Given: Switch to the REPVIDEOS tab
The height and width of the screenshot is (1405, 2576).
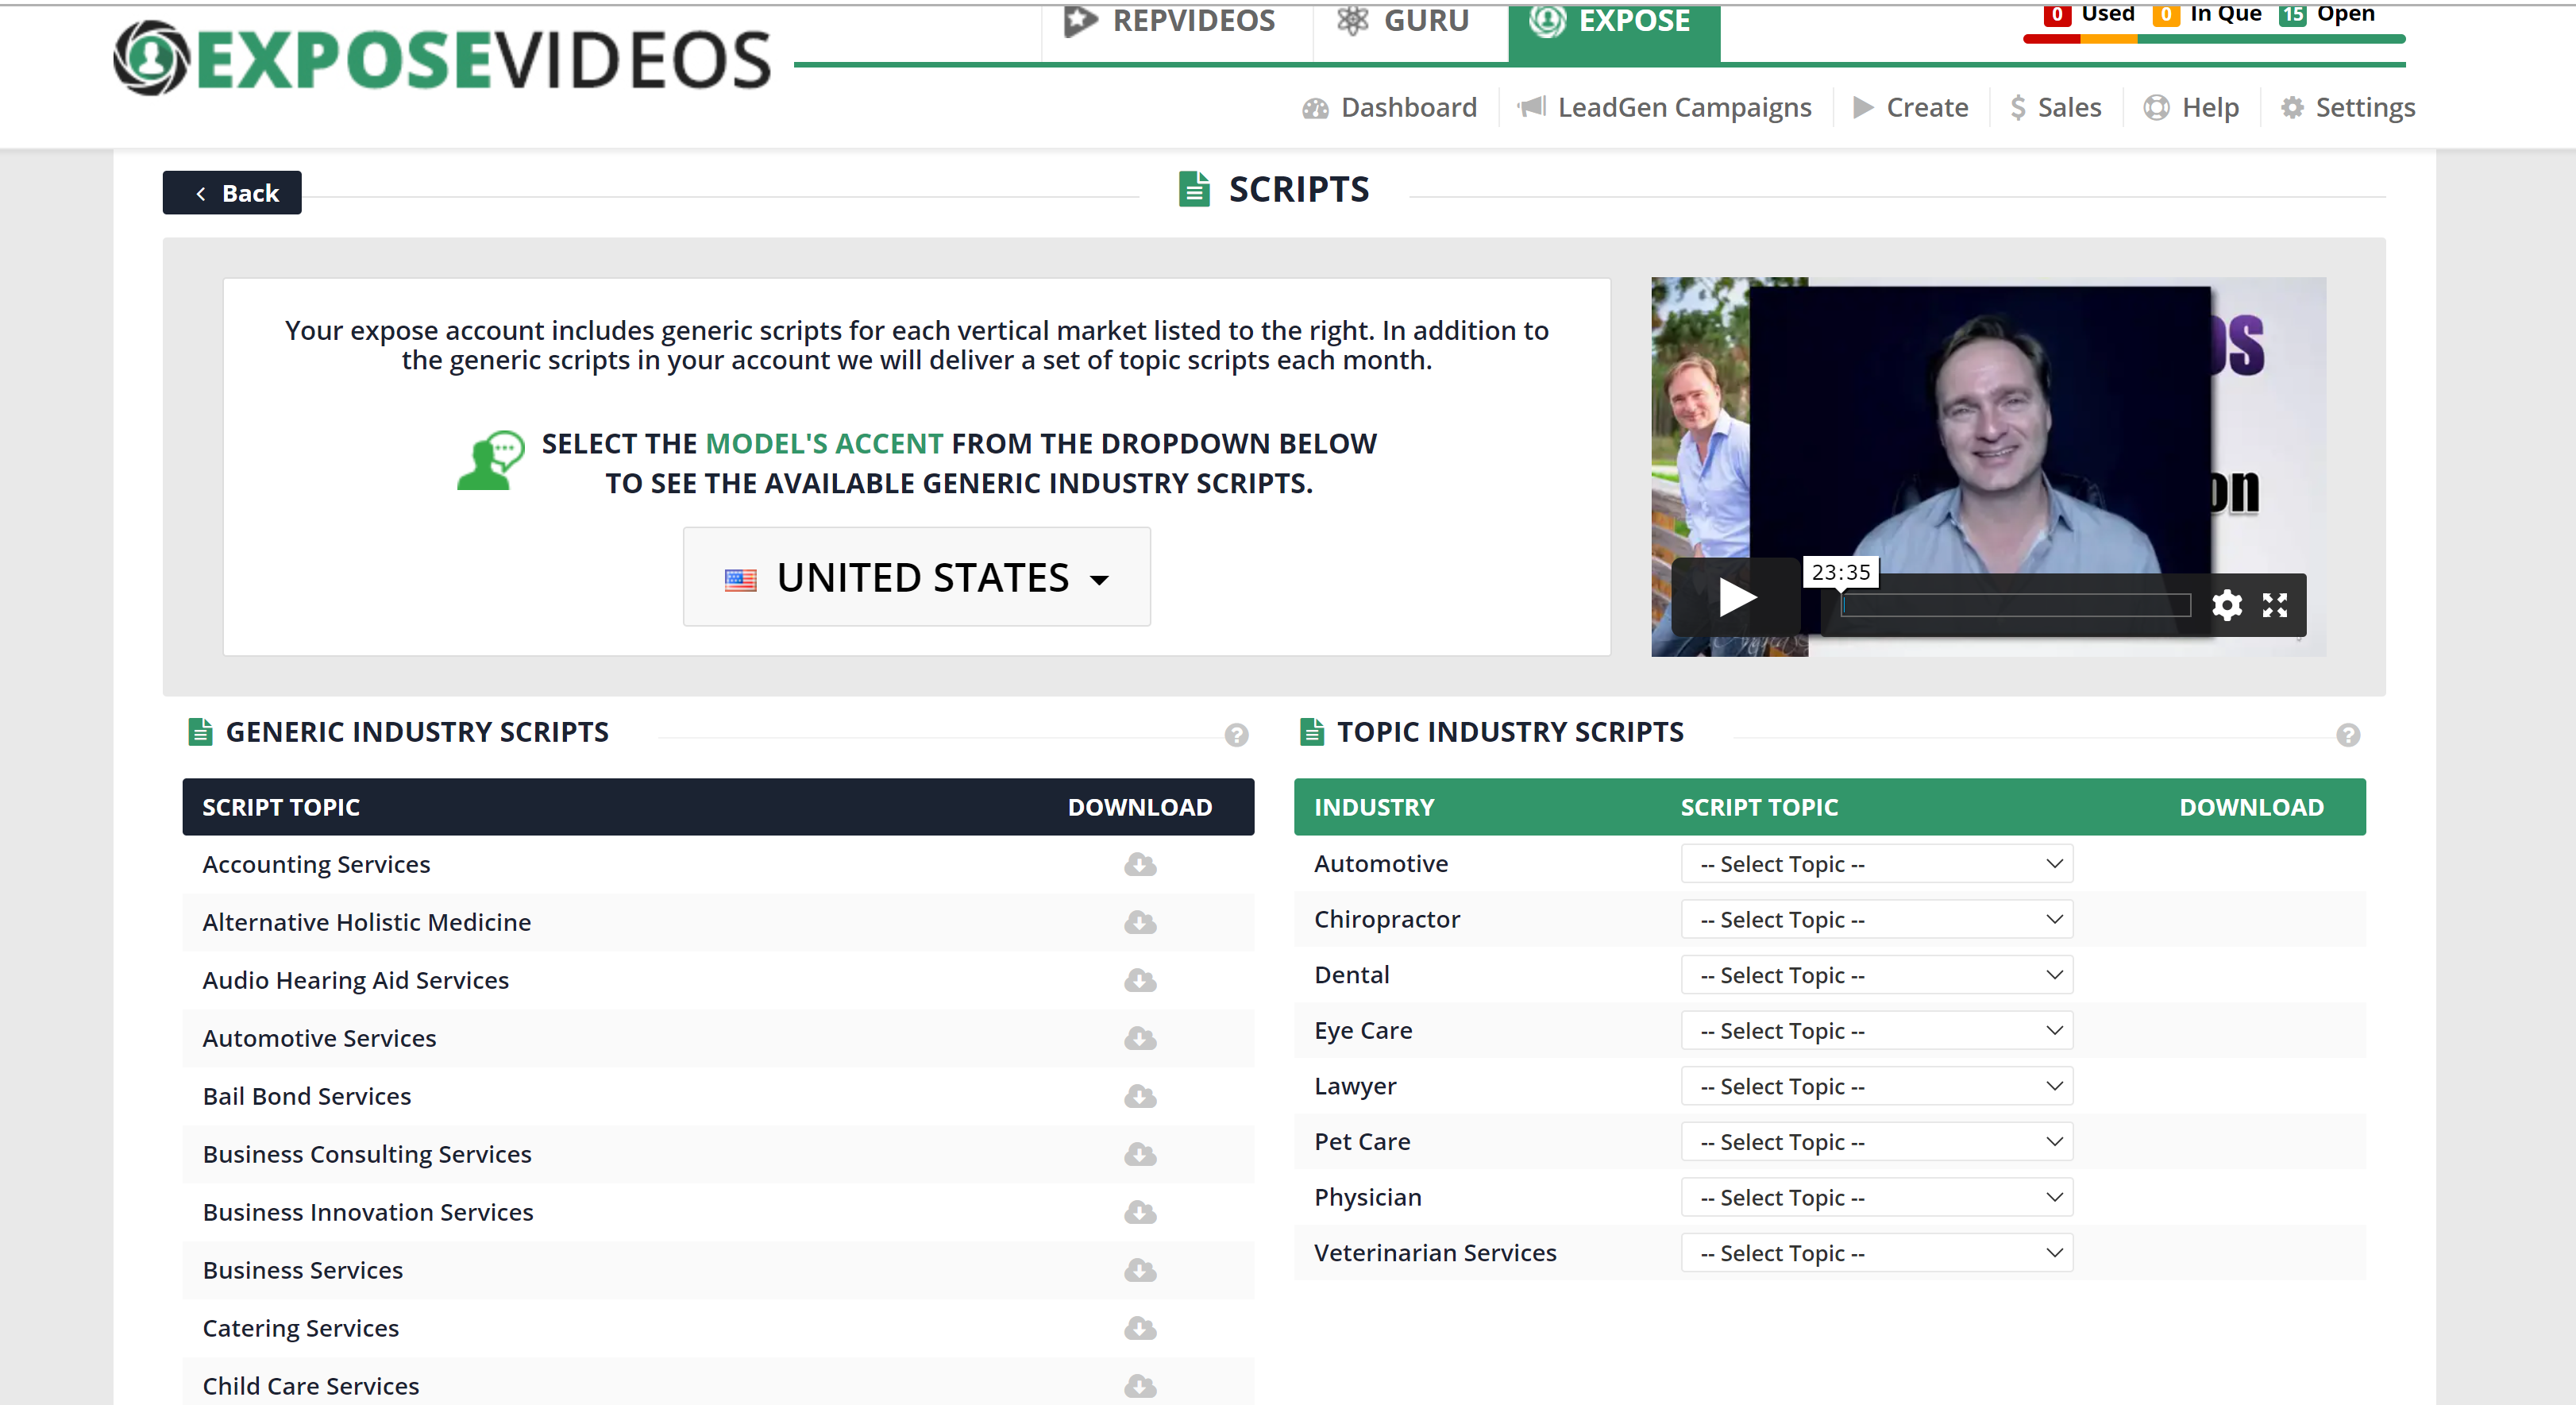Looking at the screenshot, I should pos(1171,20).
